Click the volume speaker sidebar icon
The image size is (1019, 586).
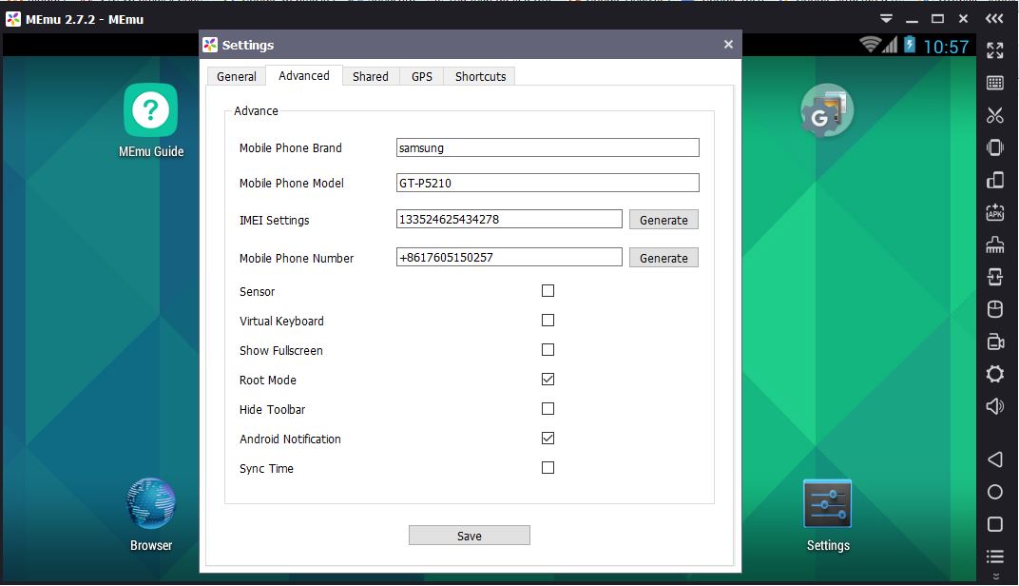pyautogui.click(x=994, y=406)
